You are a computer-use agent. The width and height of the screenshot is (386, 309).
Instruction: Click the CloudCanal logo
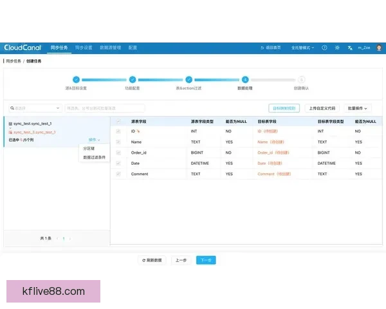coord(23,48)
